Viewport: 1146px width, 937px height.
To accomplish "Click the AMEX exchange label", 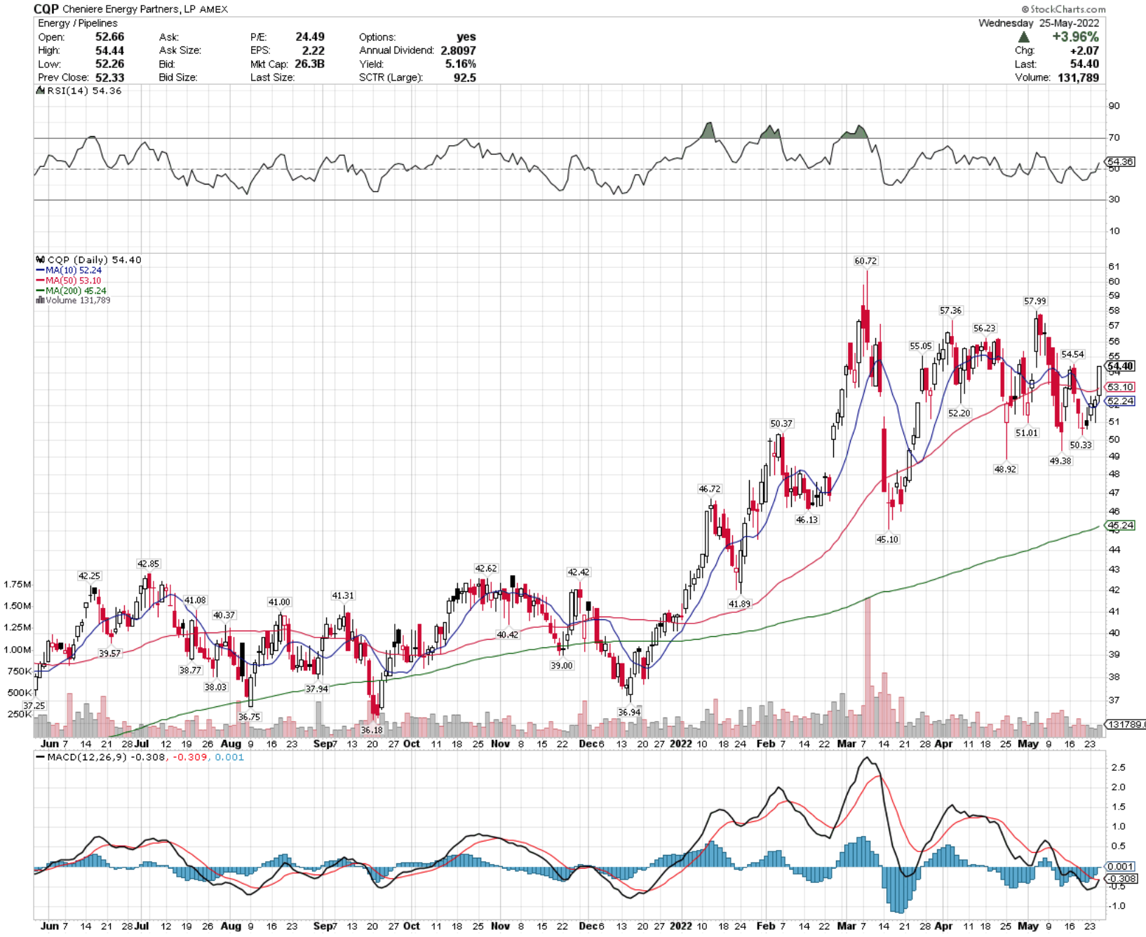I will [213, 9].
